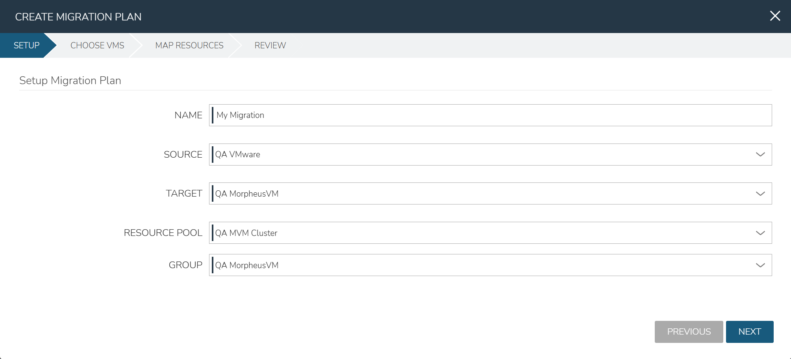Click the Create Migration Plan title text
The image size is (791, 359).
(78, 17)
